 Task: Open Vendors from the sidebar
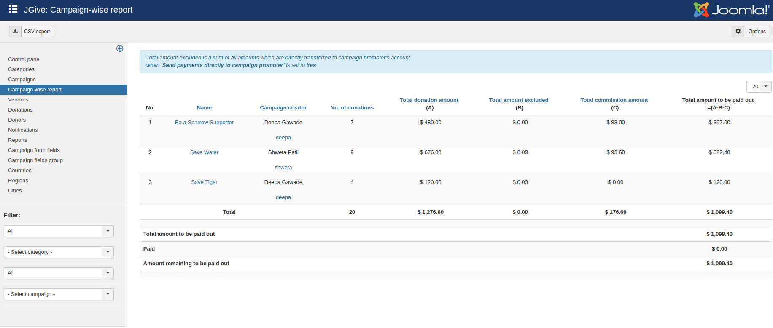pyautogui.click(x=18, y=100)
